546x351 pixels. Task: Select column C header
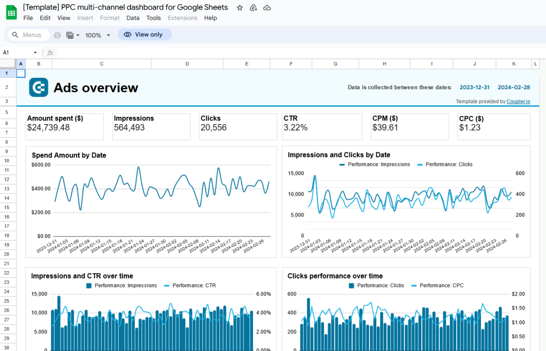(101, 64)
